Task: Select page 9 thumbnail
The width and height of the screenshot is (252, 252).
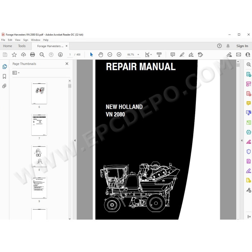Action: pyautogui.click(x=39, y=188)
